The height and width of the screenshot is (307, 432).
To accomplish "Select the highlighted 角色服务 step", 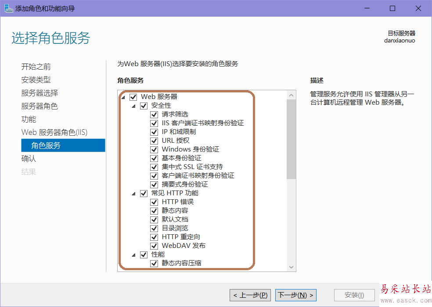I will coord(63,145).
